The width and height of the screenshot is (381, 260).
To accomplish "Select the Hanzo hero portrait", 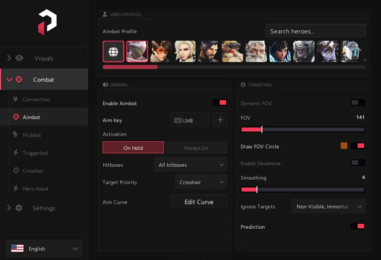I will 208,52.
